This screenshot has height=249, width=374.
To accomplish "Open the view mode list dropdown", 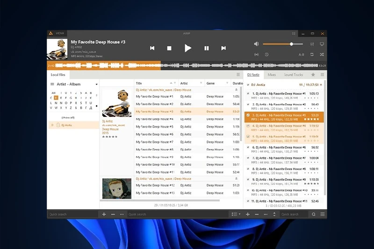I will pyautogui.click(x=236, y=214).
